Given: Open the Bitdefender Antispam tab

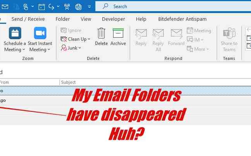Looking at the screenshot, I should click(182, 19).
